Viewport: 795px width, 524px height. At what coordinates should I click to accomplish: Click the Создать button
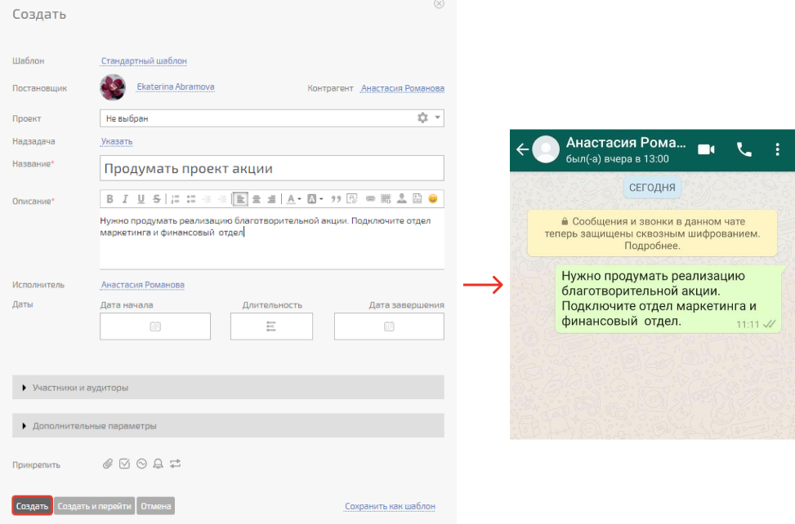pyautogui.click(x=33, y=506)
